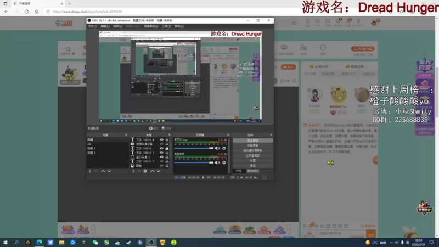
Task: Show the 文本 (GDI+) 3 source eye
Action: [161, 161]
